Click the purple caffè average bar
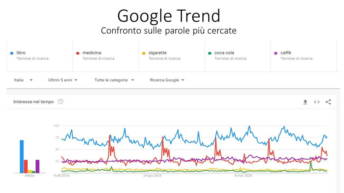Image resolution: width=344 pixels, height=193 pixels. coord(37,166)
